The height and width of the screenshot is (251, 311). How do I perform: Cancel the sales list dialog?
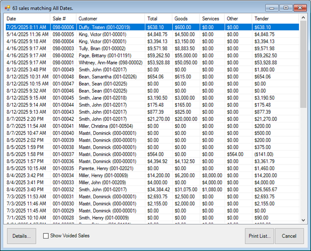pyautogui.click(x=289, y=236)
